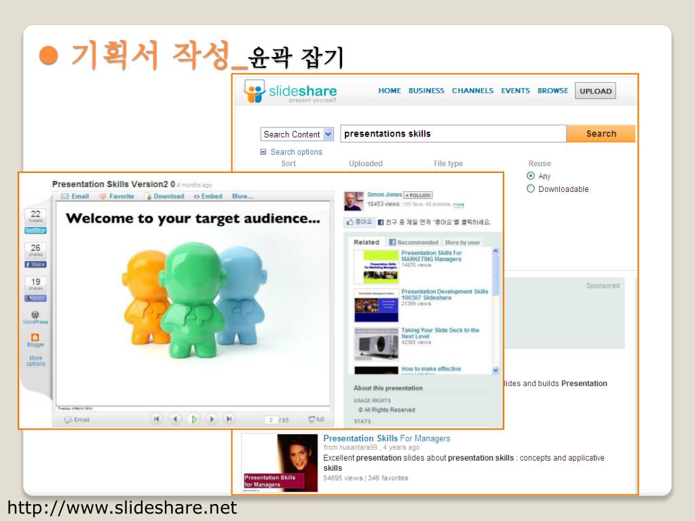
Task: Click the welcome slide with toy figures
Action: point(193,303)
